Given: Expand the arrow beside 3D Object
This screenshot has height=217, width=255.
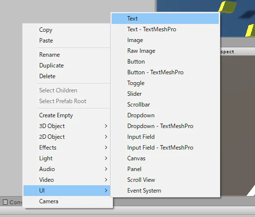Looking at the screenshot, I should 106,126.
